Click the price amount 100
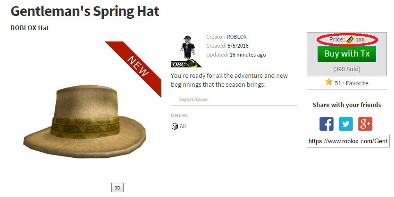Viewport: 394px width, 197px height. point(360,40)
